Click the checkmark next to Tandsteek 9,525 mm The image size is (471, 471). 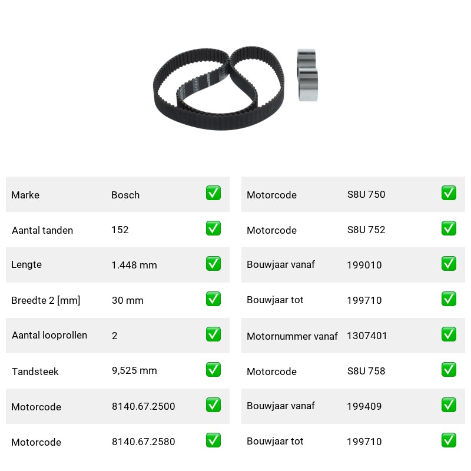pyautogui.click(x=213, y=370)
